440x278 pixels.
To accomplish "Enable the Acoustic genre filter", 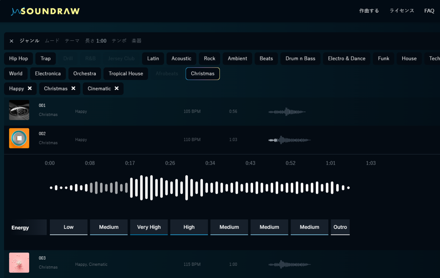I will point(181,59).
